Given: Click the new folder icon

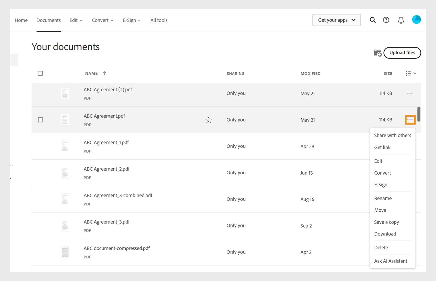Looking at the screenshot, I should 377,53.
